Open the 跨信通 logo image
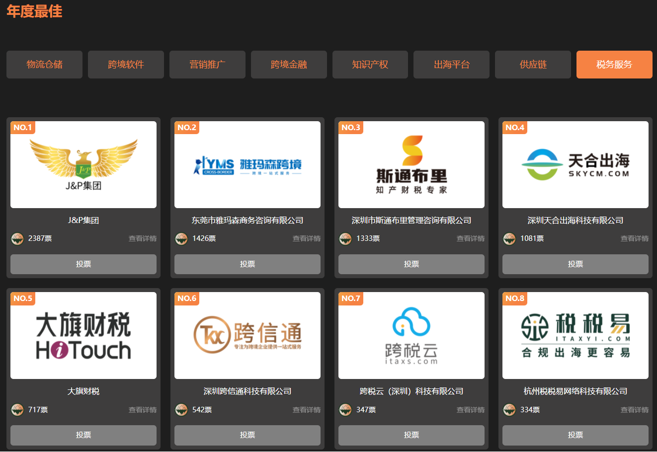This screenshot has height=452, width=657. coord(247,335)
